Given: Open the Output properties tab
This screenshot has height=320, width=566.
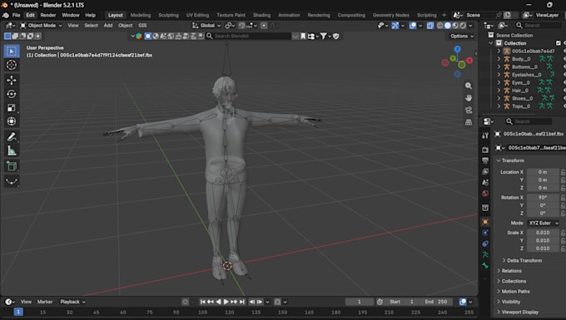Looking at the screenshot, I should pos(485,160).
